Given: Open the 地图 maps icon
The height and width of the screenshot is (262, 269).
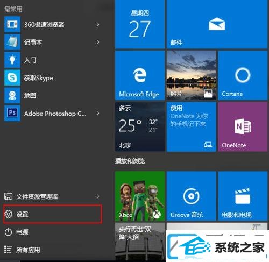Looking at the screenshot, I should pyautogui.click(x=12, y=95).
